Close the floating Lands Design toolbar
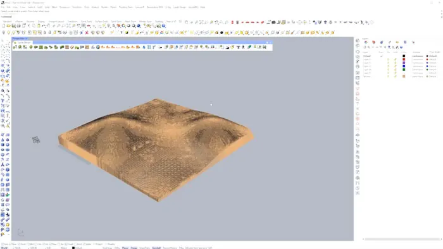The width and height of the screenshot is (443, 249). coord(270,42)
